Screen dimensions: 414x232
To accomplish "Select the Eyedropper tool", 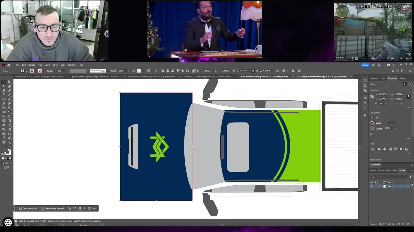I will pyautogui.click(x=9, y=125).
